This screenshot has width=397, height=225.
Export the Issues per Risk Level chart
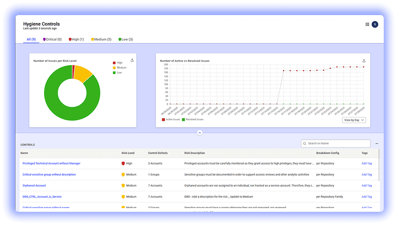(132, 60)
